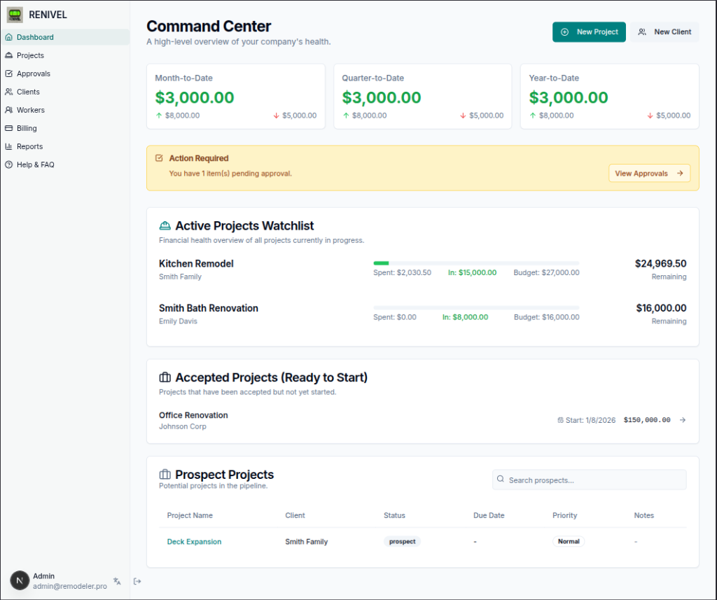The image size is (717, 600).
Task: Open the logout icon at the sidebar bottom
Action: click(137, 581)
